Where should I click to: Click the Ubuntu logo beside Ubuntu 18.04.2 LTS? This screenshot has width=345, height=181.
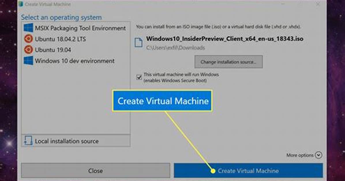tap(28, 39)
